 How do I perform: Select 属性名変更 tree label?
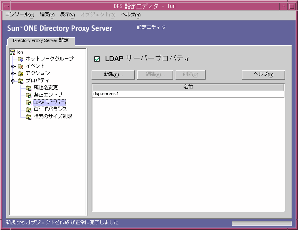(46, 88)
